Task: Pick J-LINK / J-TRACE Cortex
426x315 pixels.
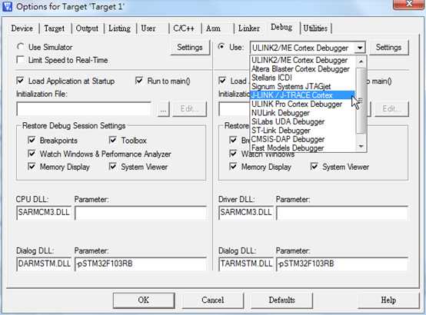Action: (x=292, y=95)
